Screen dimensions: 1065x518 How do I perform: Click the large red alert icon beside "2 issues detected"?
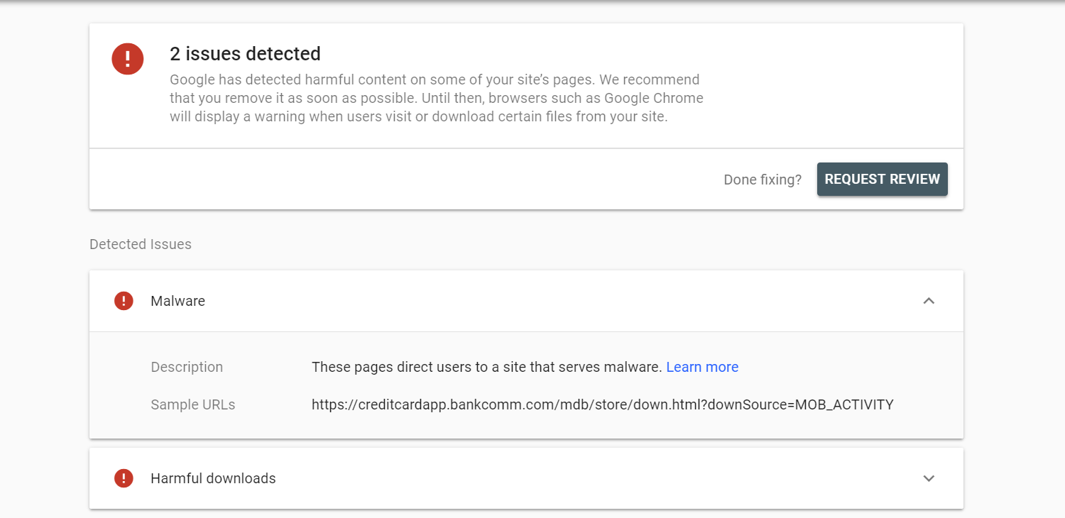128,58
